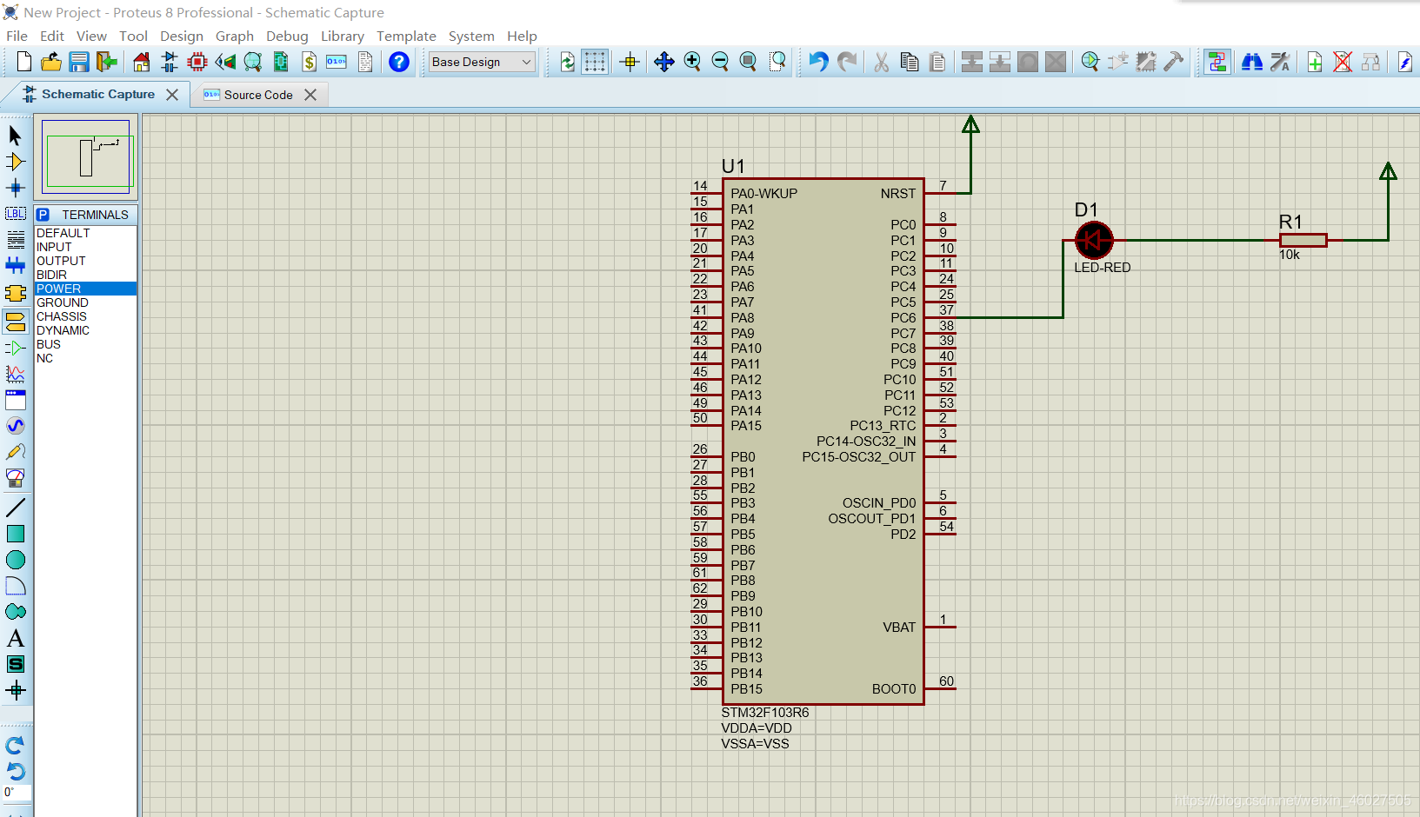The image size is (1420, 817).
Task: Select the Wire Label LBL tool
Action: coord(16,214)
